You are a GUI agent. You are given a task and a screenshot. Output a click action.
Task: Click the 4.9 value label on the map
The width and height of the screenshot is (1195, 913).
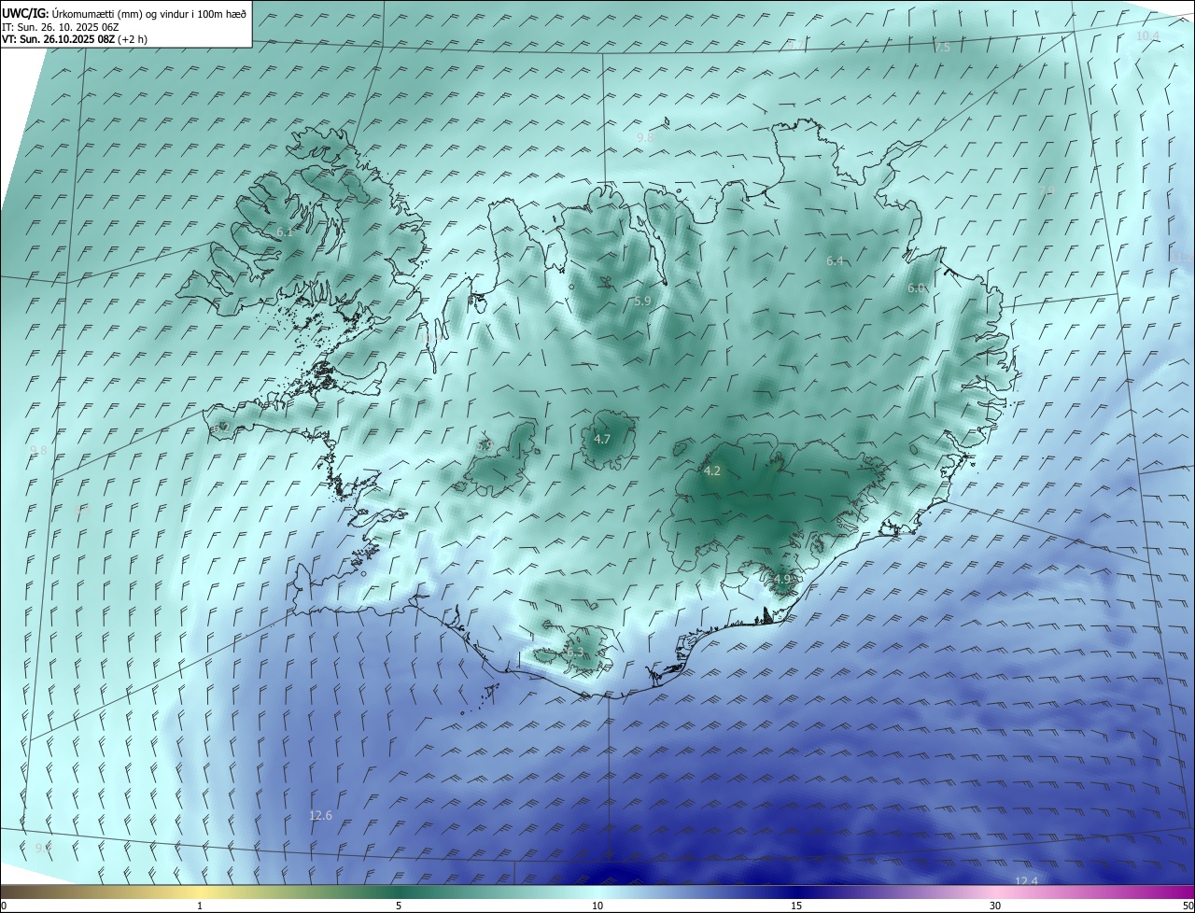(x=781, y=579)
